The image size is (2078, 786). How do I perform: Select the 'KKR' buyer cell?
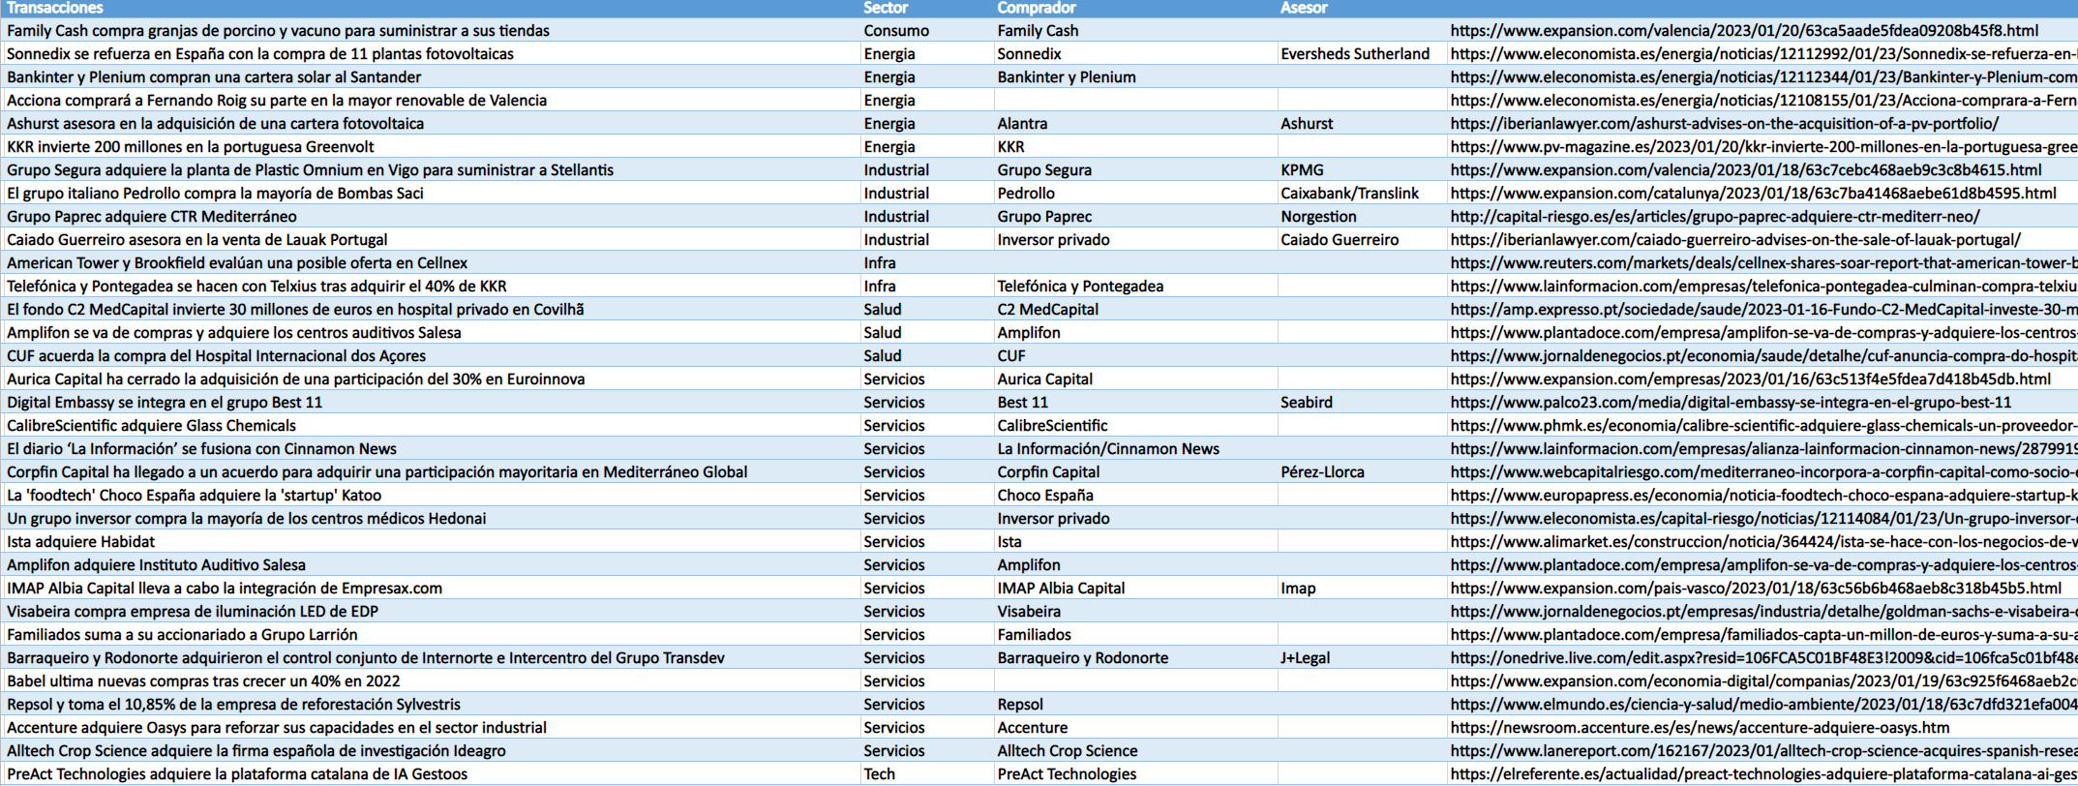point(1134,147)
